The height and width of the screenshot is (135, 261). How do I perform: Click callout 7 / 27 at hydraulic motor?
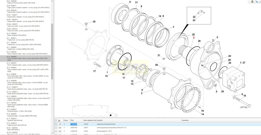point(243,63)
